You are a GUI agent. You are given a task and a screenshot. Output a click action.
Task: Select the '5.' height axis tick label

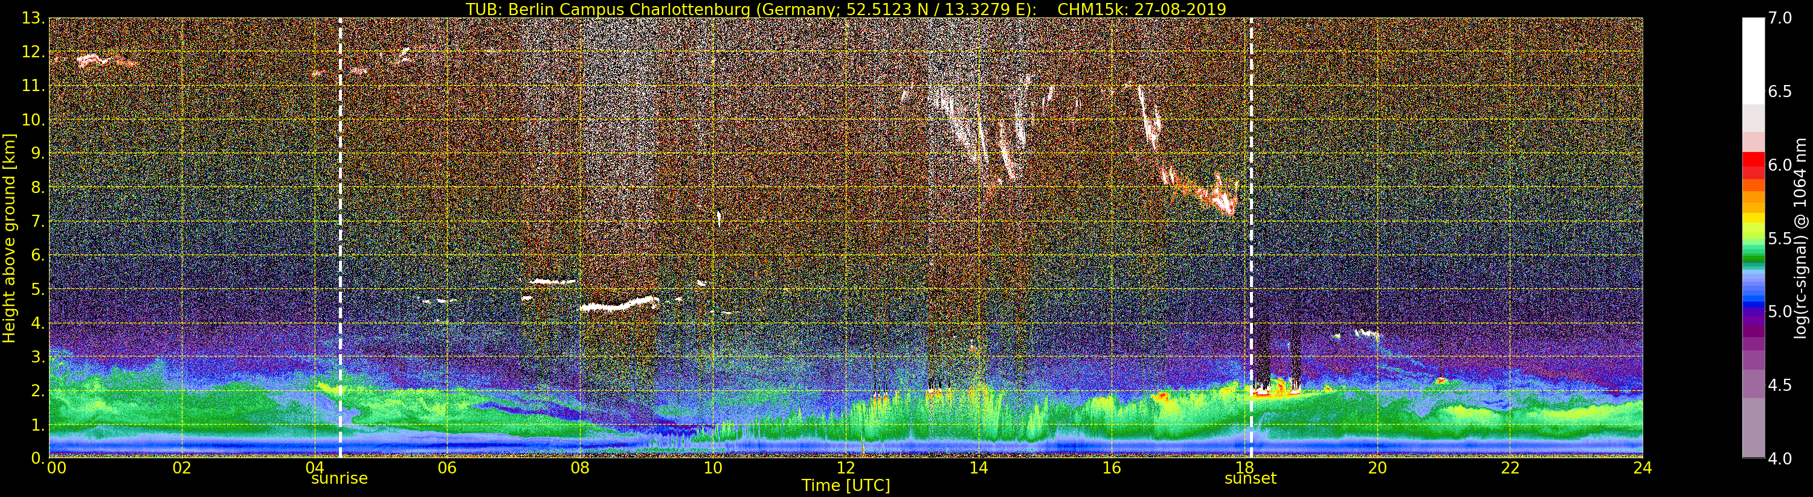pos(37,289)
